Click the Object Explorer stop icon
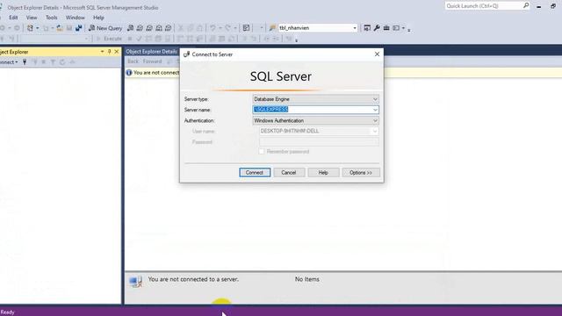This screenshot has width=562, height=316. [x=43, y=62]
